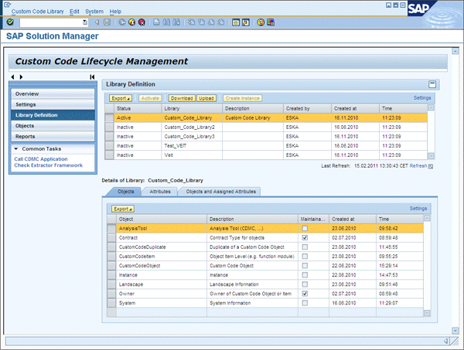Image resolution: width=464 pixels, height=350 pixels.
Task: Collapse the command field with the small arrow
Action: (x=97, y=22)
